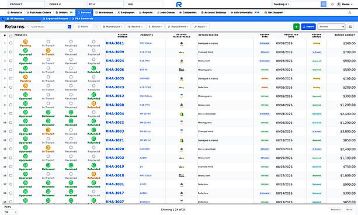Open the Actions dropdown
The height and width of the screenshot is (215, 358).
[x=331, y=27]
